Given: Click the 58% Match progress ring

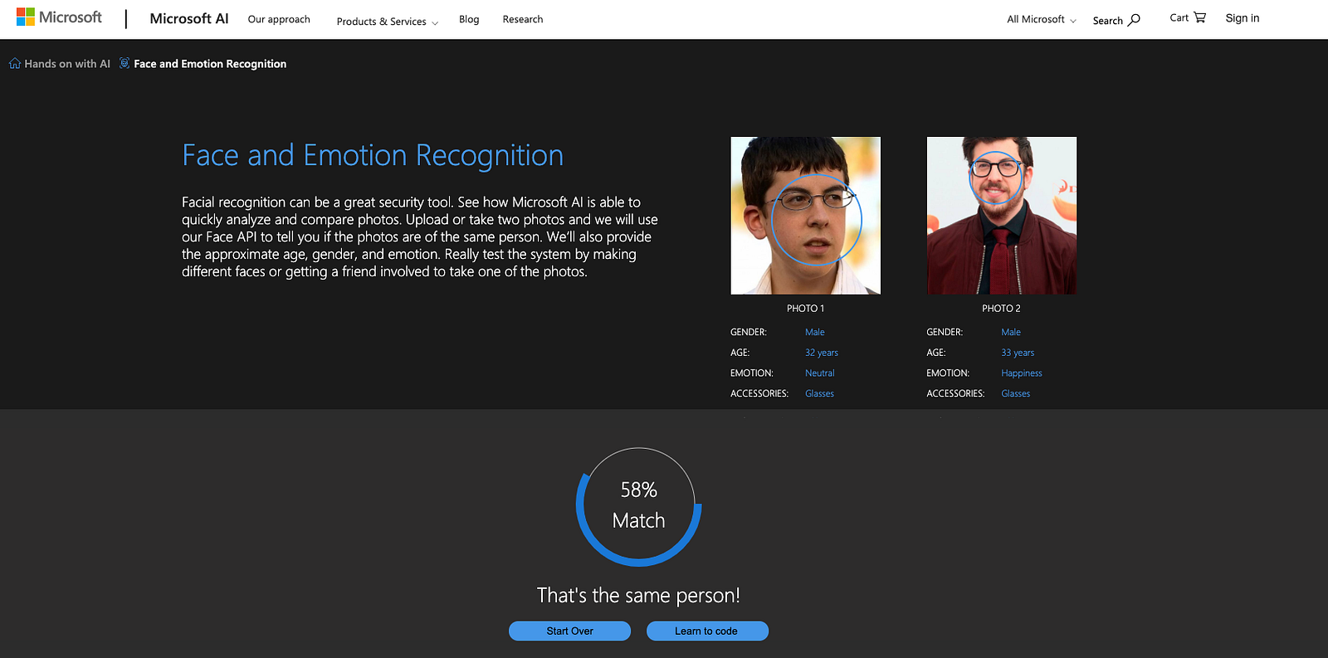Looking at the screenshot, I should [639, 507].
